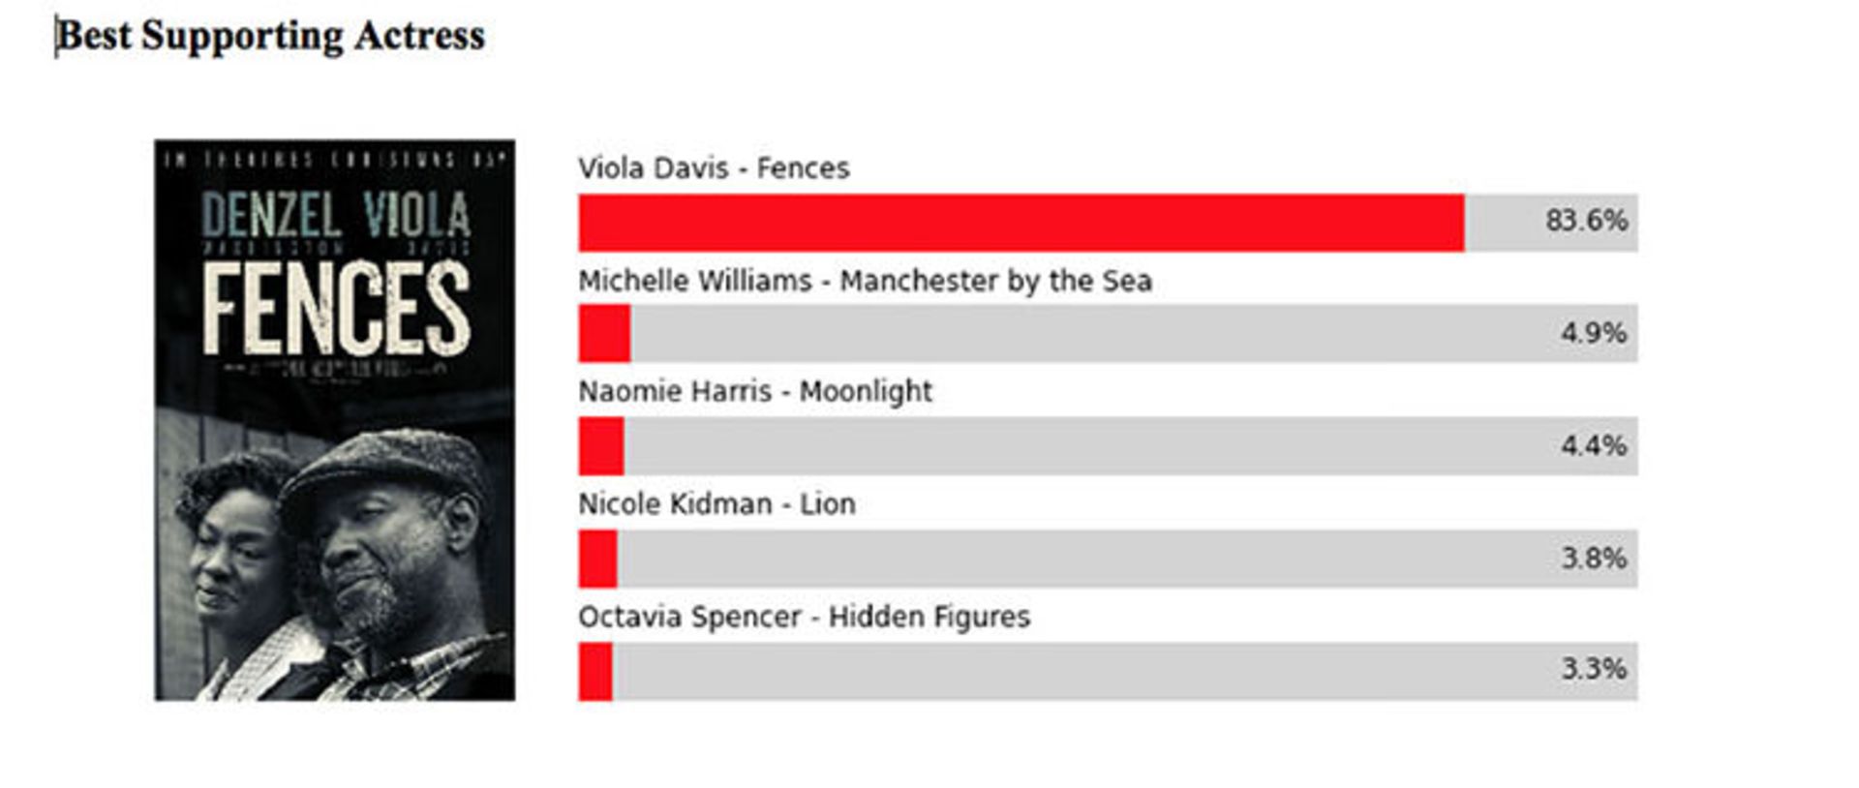Click the FENCES title on the poster
The image size is (1859, 788).
(x=336, y=309)
